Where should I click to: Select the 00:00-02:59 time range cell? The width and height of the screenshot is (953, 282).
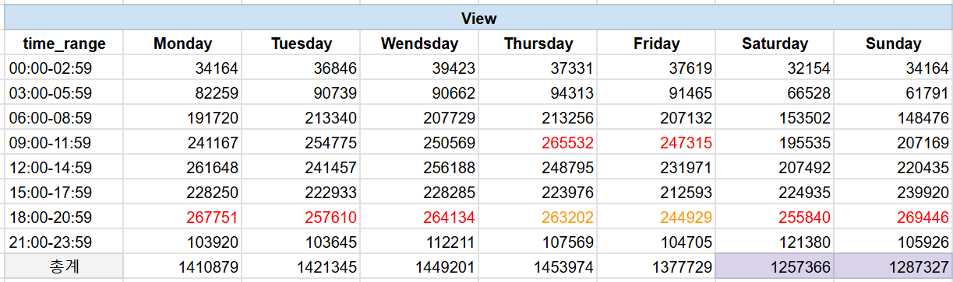point(64,68)
